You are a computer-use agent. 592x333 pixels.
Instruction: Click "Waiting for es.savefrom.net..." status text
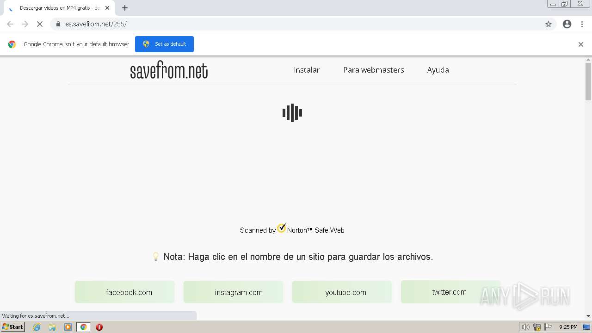(x=36, y=316)
